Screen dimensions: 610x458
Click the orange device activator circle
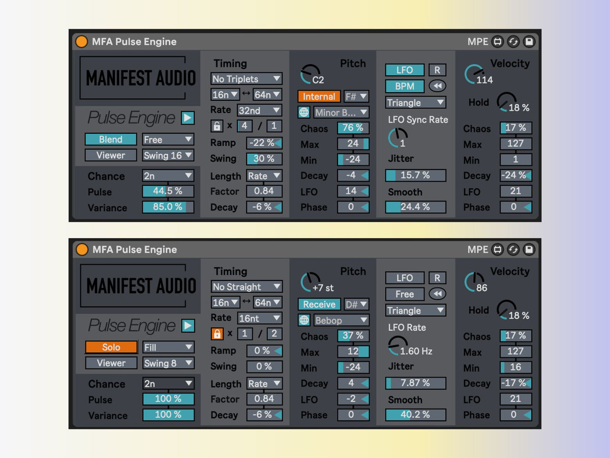pyautogui.click(x=81, y=42)
